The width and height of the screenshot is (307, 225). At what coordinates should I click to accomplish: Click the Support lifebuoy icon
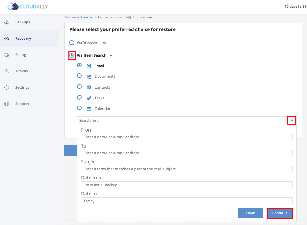click(7, 104)
